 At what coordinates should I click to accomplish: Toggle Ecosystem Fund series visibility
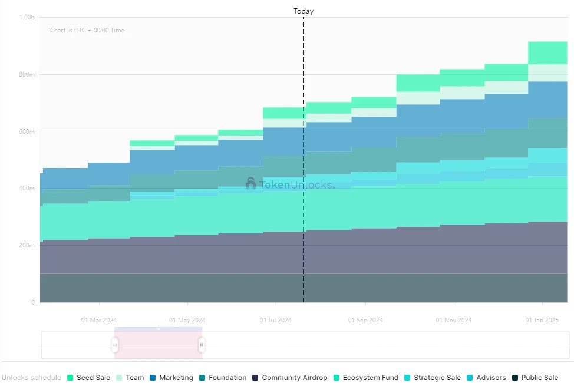pos(370,378)
